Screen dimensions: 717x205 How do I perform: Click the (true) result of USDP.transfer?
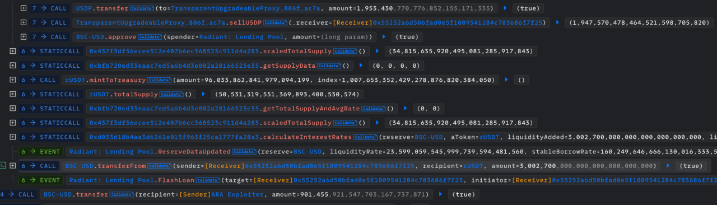pos(529,8)
